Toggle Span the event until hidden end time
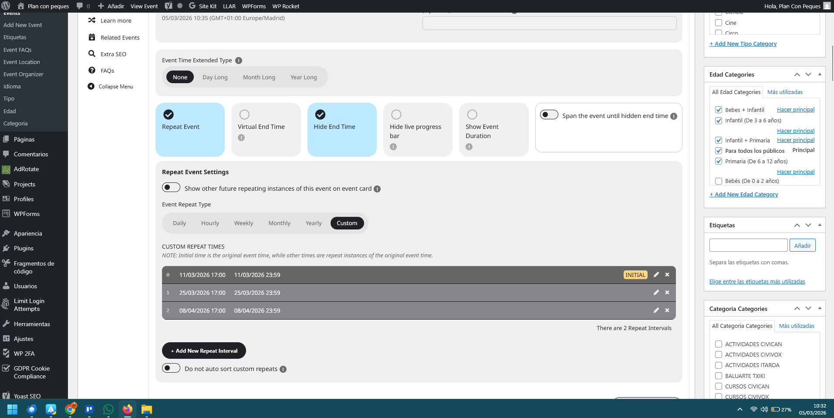This screenshot has width=834, height=418. point(549,115)
